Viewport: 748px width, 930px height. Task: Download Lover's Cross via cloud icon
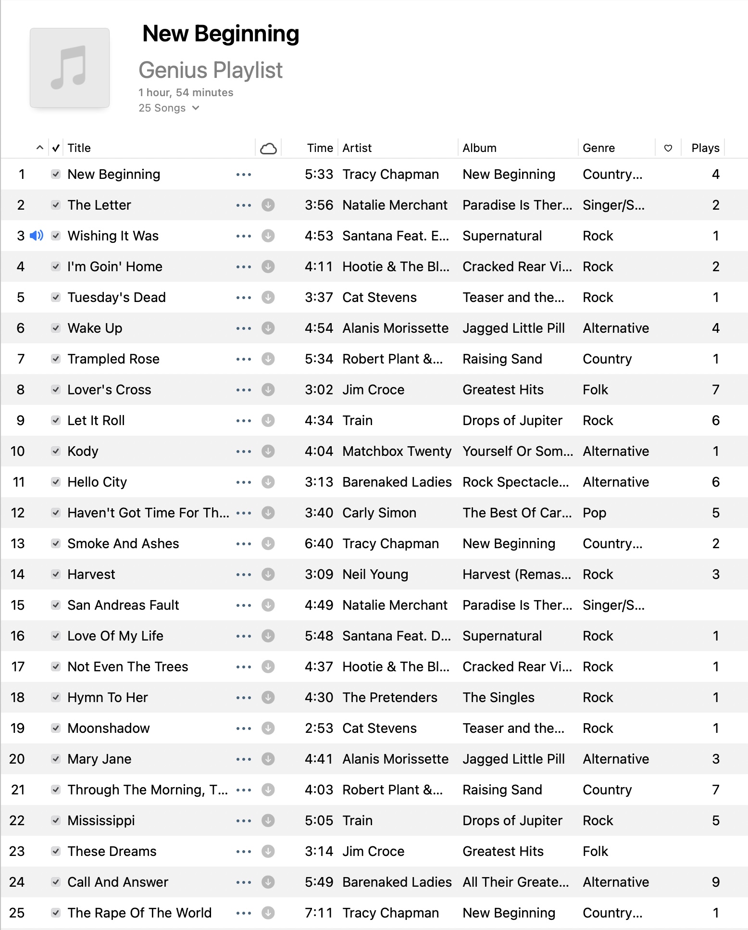point(268,390)
